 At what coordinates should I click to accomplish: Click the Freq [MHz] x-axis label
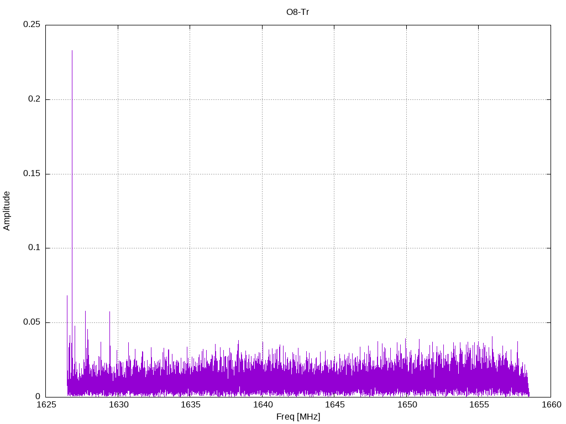[298, 417]
